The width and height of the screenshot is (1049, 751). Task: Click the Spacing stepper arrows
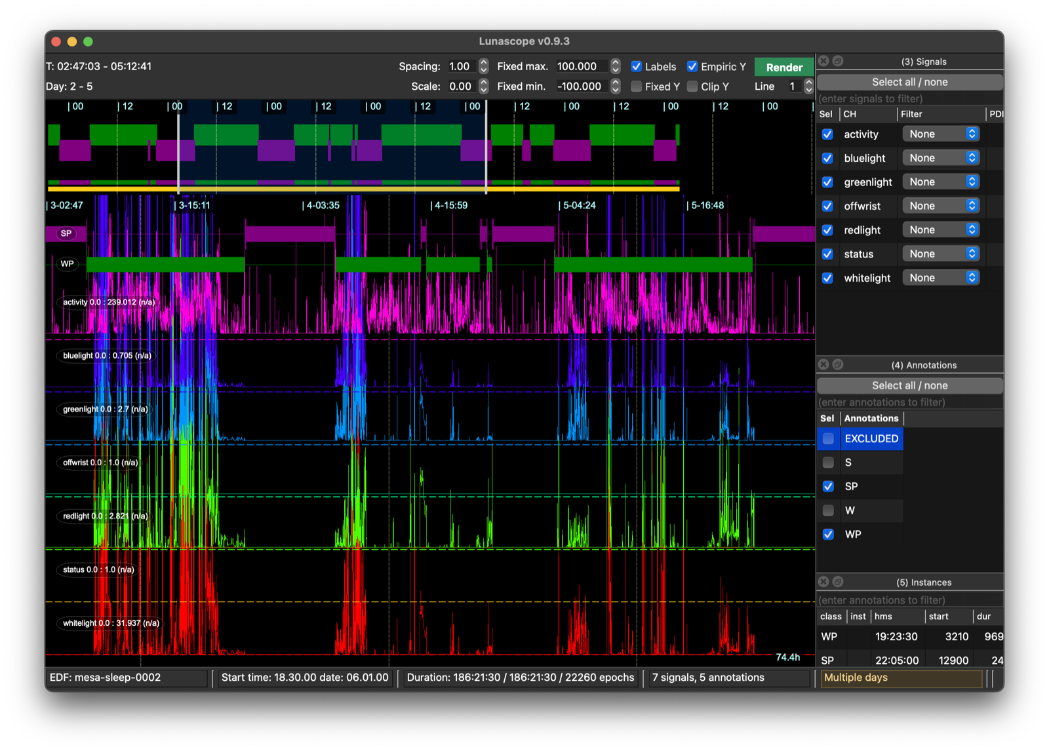coord(484,66)
